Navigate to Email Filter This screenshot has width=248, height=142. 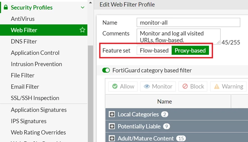tap(25, 87)
